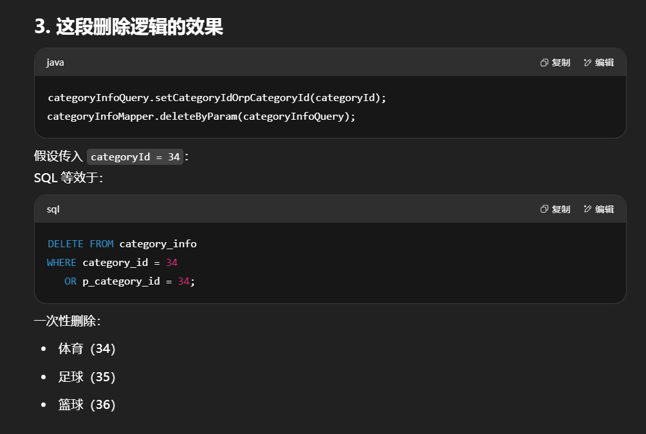Click the edit pencil icon in the sql block
The width and height of the screenshot is (646, 434).
coord(587,209)
